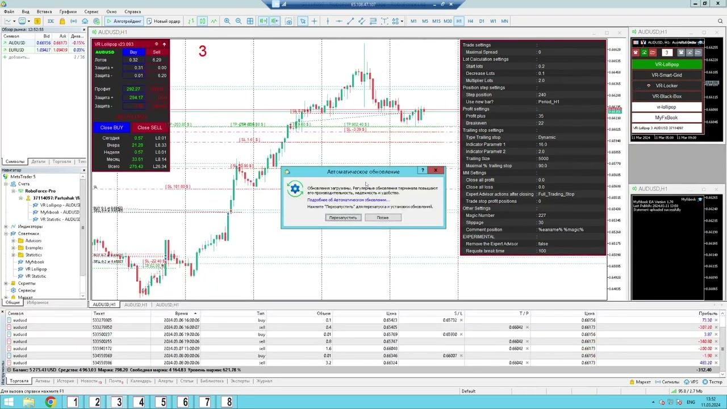Click the number 3 input field in VR panel
Screen dimensions: 727x409
(667, 52)
